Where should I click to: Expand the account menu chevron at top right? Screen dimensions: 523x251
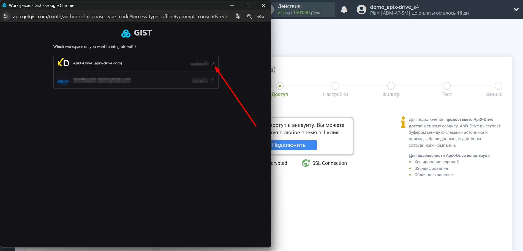point(516,9)
